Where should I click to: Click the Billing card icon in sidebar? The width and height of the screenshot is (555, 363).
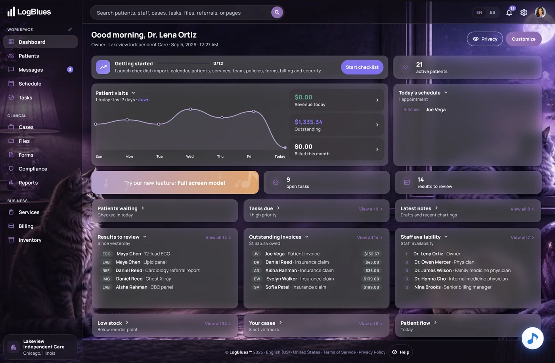coord(11,226)
